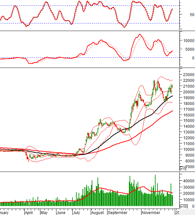Click the July month label

coord(76,212)
